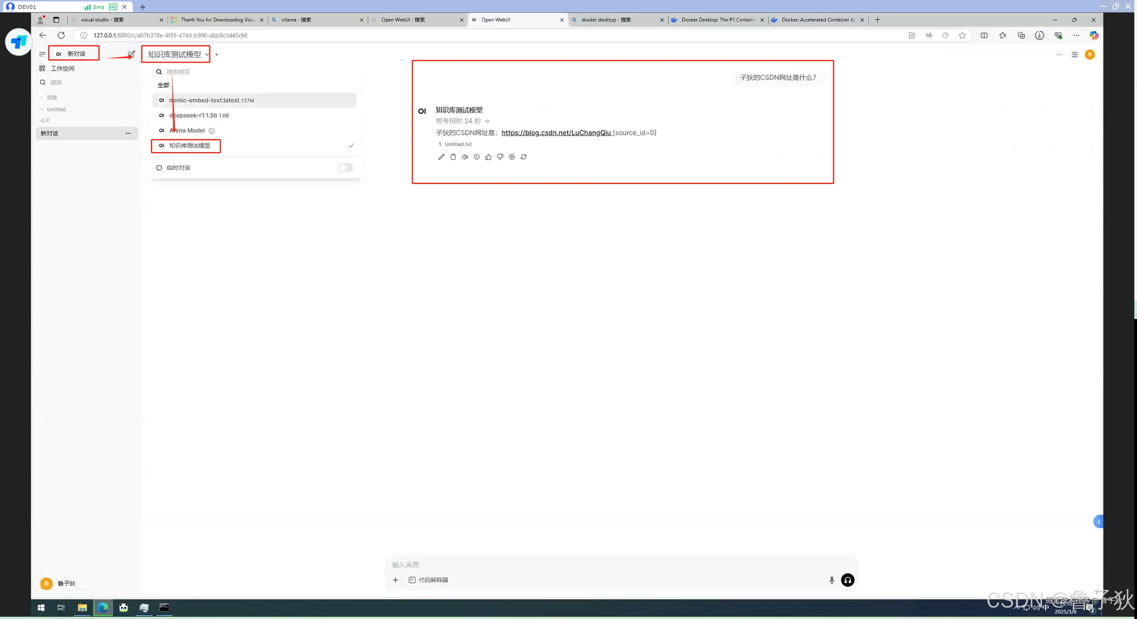The height and width of the screenshot is (619, 1137).
Task: Open new chat with edit icon
Action: [131, 54]
